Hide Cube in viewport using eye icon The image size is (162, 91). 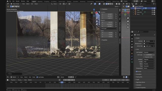coord(152,10)
